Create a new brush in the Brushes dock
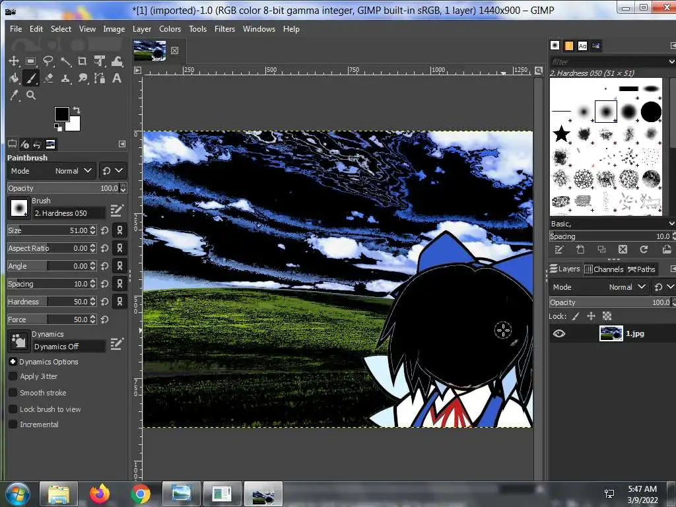676x507 pixels. point(580,249)
